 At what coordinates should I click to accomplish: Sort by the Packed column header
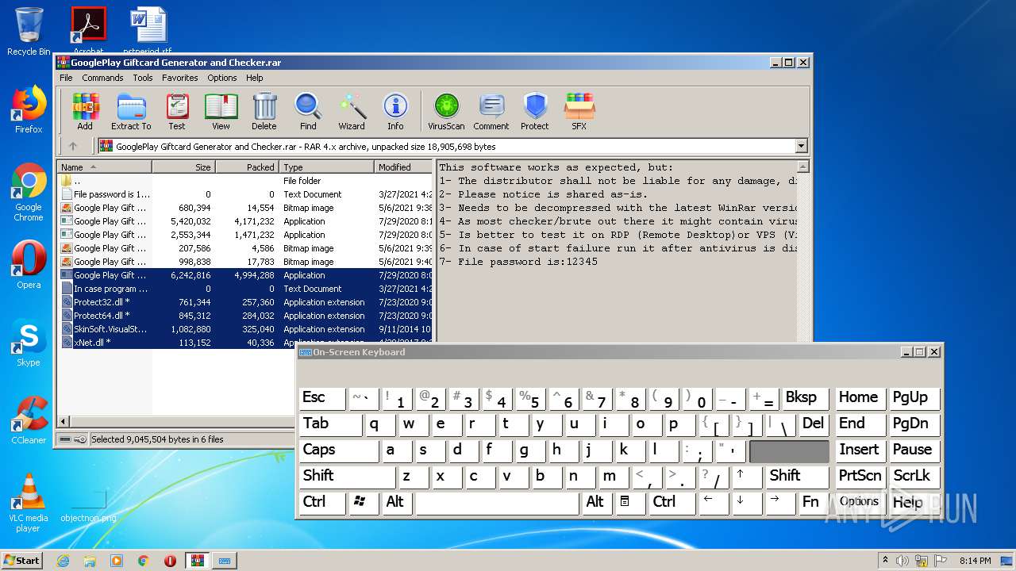point(247,167)
